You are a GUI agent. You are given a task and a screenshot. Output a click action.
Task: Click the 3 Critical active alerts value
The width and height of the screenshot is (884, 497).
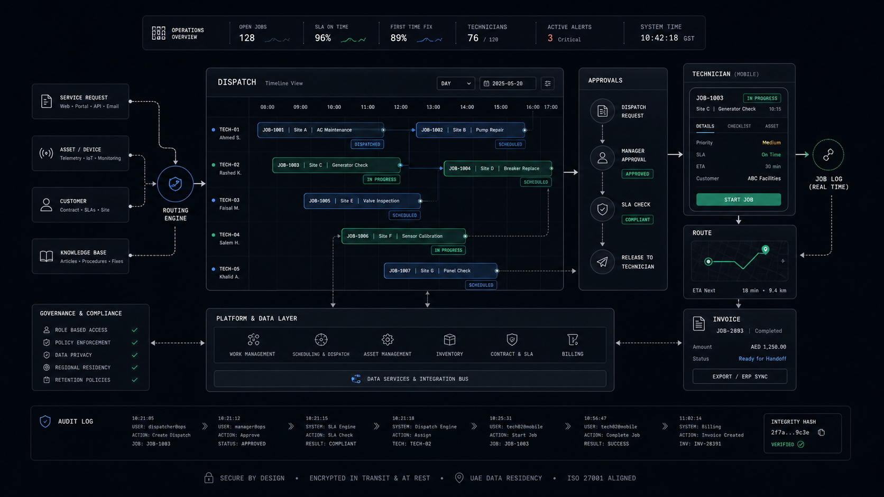tap(564, 39)
